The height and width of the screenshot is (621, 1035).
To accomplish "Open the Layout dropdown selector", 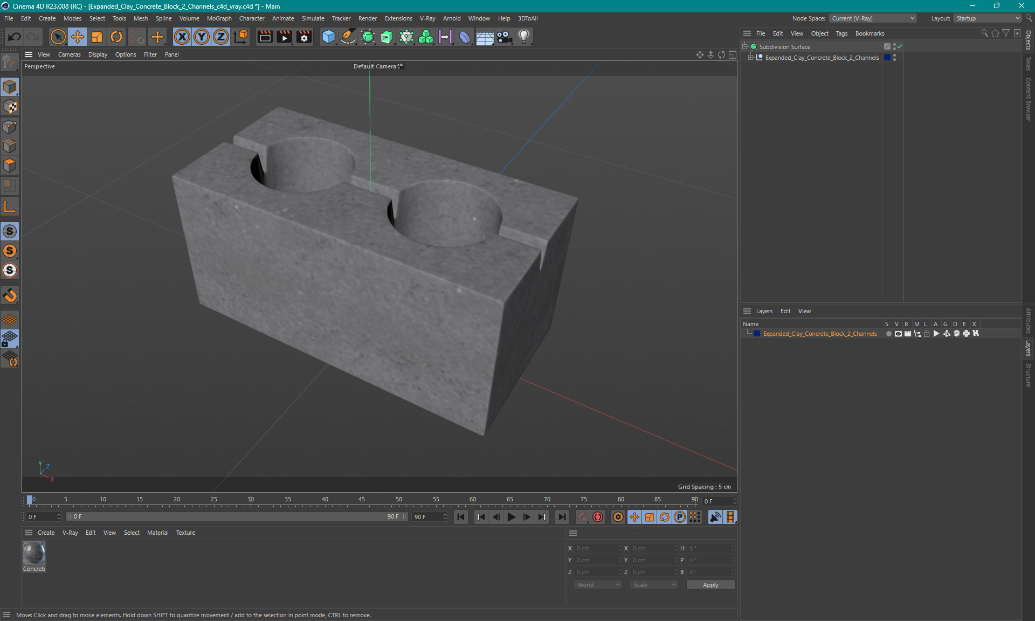I will pyautogui.click(x=991, y=18).
